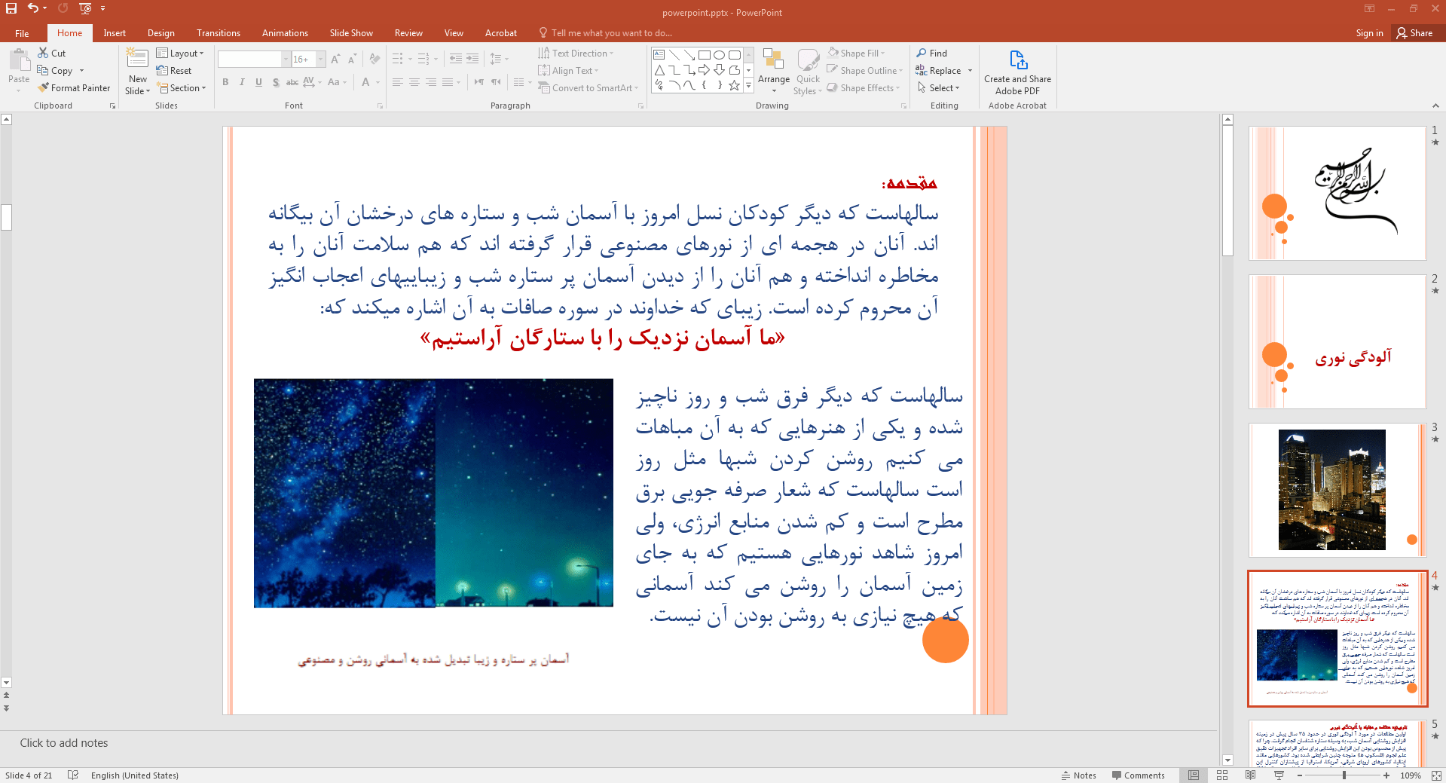Open Quick Styles gallery

click(x=808, y=72)
